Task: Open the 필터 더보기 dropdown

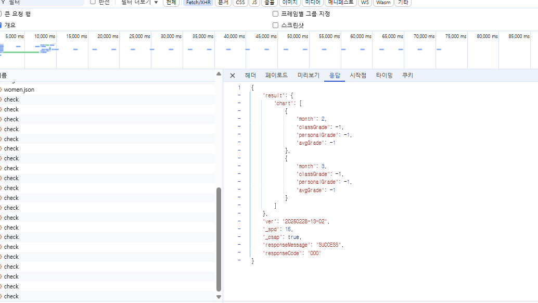Action: pyautogui.click(x=139, y=2)
